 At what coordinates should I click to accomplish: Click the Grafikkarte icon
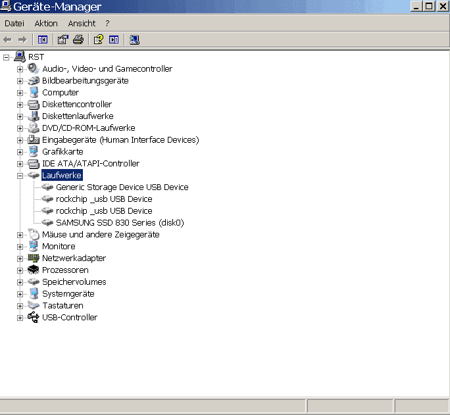[x=34, y=152]
